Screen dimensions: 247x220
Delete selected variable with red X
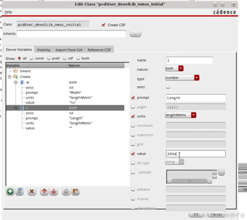32,191
